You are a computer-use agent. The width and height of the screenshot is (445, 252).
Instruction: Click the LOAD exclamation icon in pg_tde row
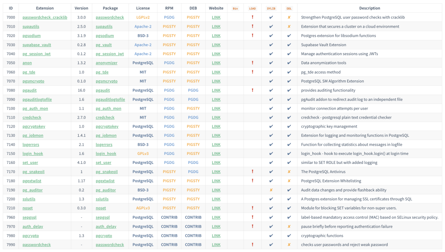(x=252, y=72)
